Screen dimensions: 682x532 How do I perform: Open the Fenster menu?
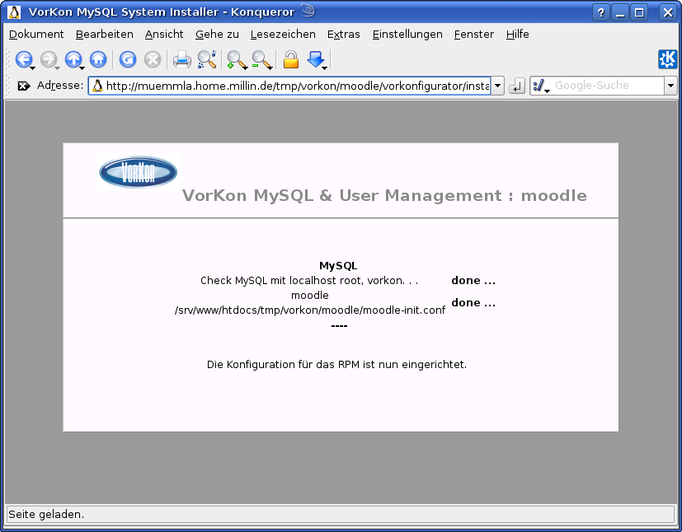click(474, 35)
